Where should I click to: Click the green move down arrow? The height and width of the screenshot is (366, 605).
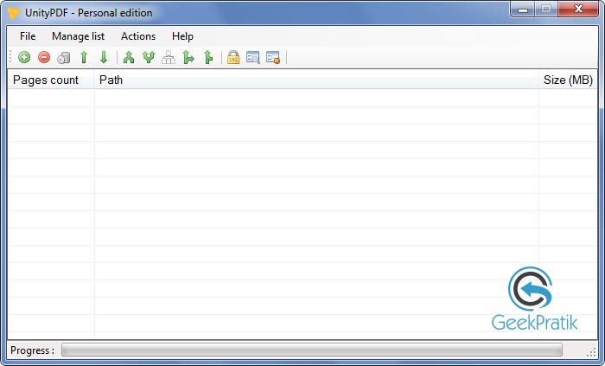(x=104, y=57)
